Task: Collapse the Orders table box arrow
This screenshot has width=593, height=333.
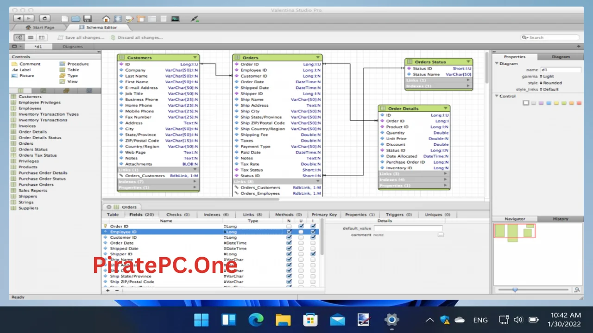Action: coord(318,58)
